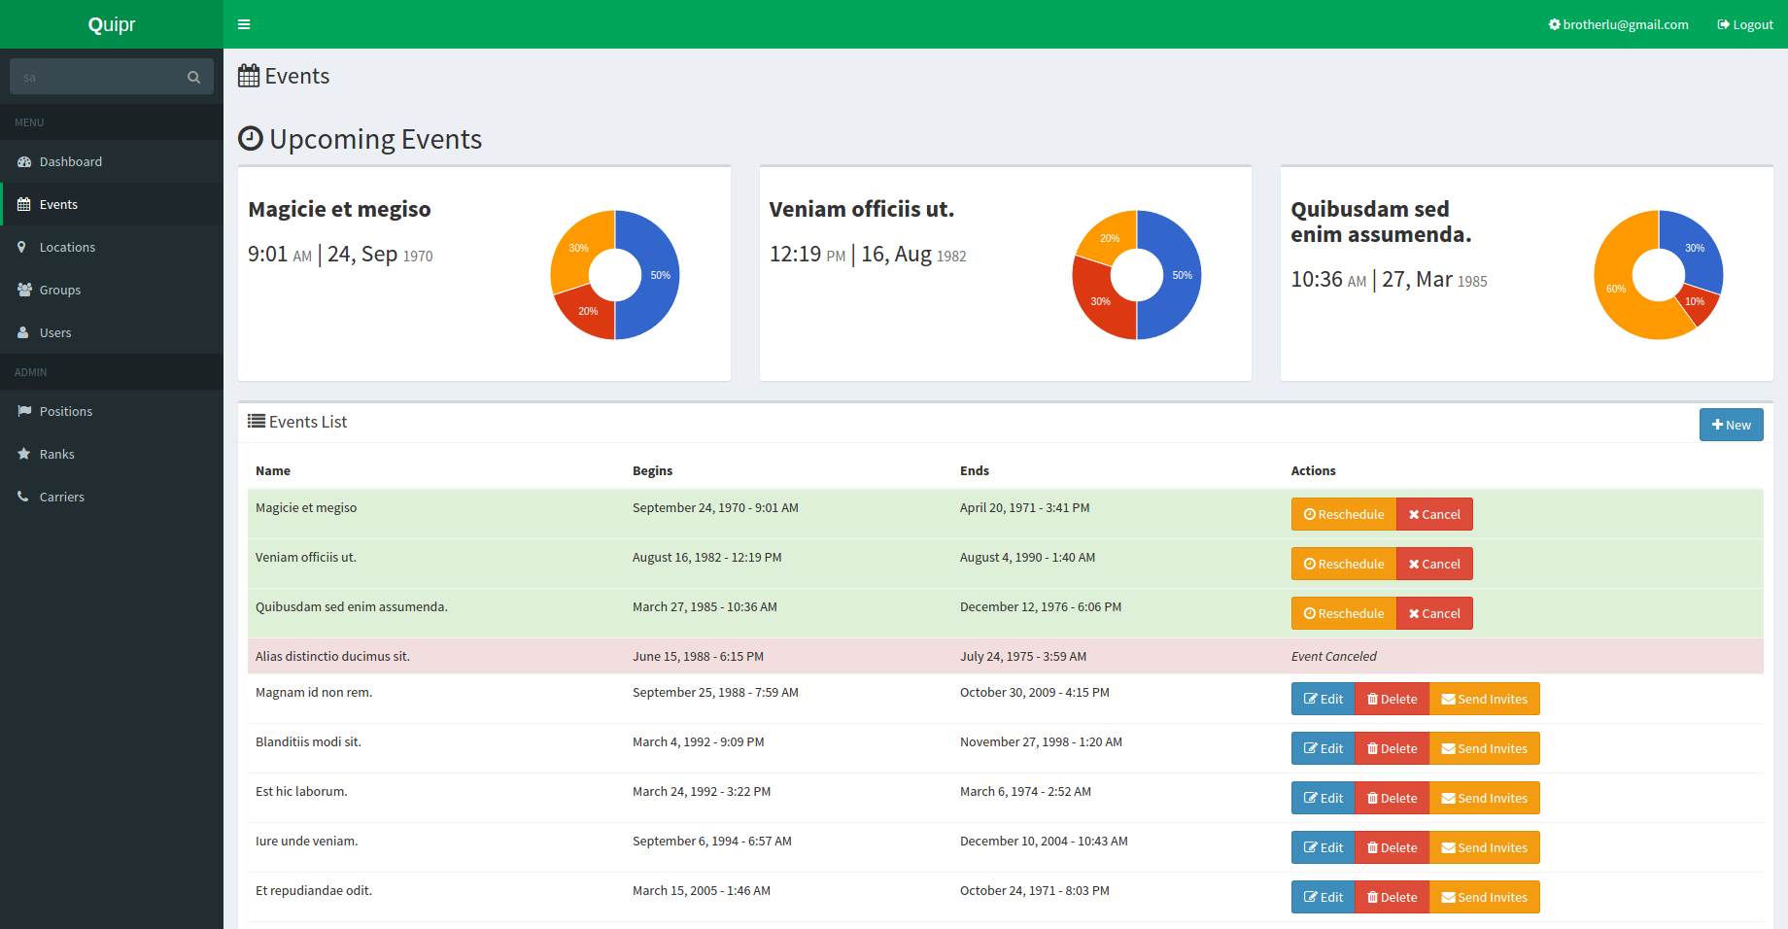
Task: Delete the Blanditiis modi sit. event
Action: [x=1392, y=748]
